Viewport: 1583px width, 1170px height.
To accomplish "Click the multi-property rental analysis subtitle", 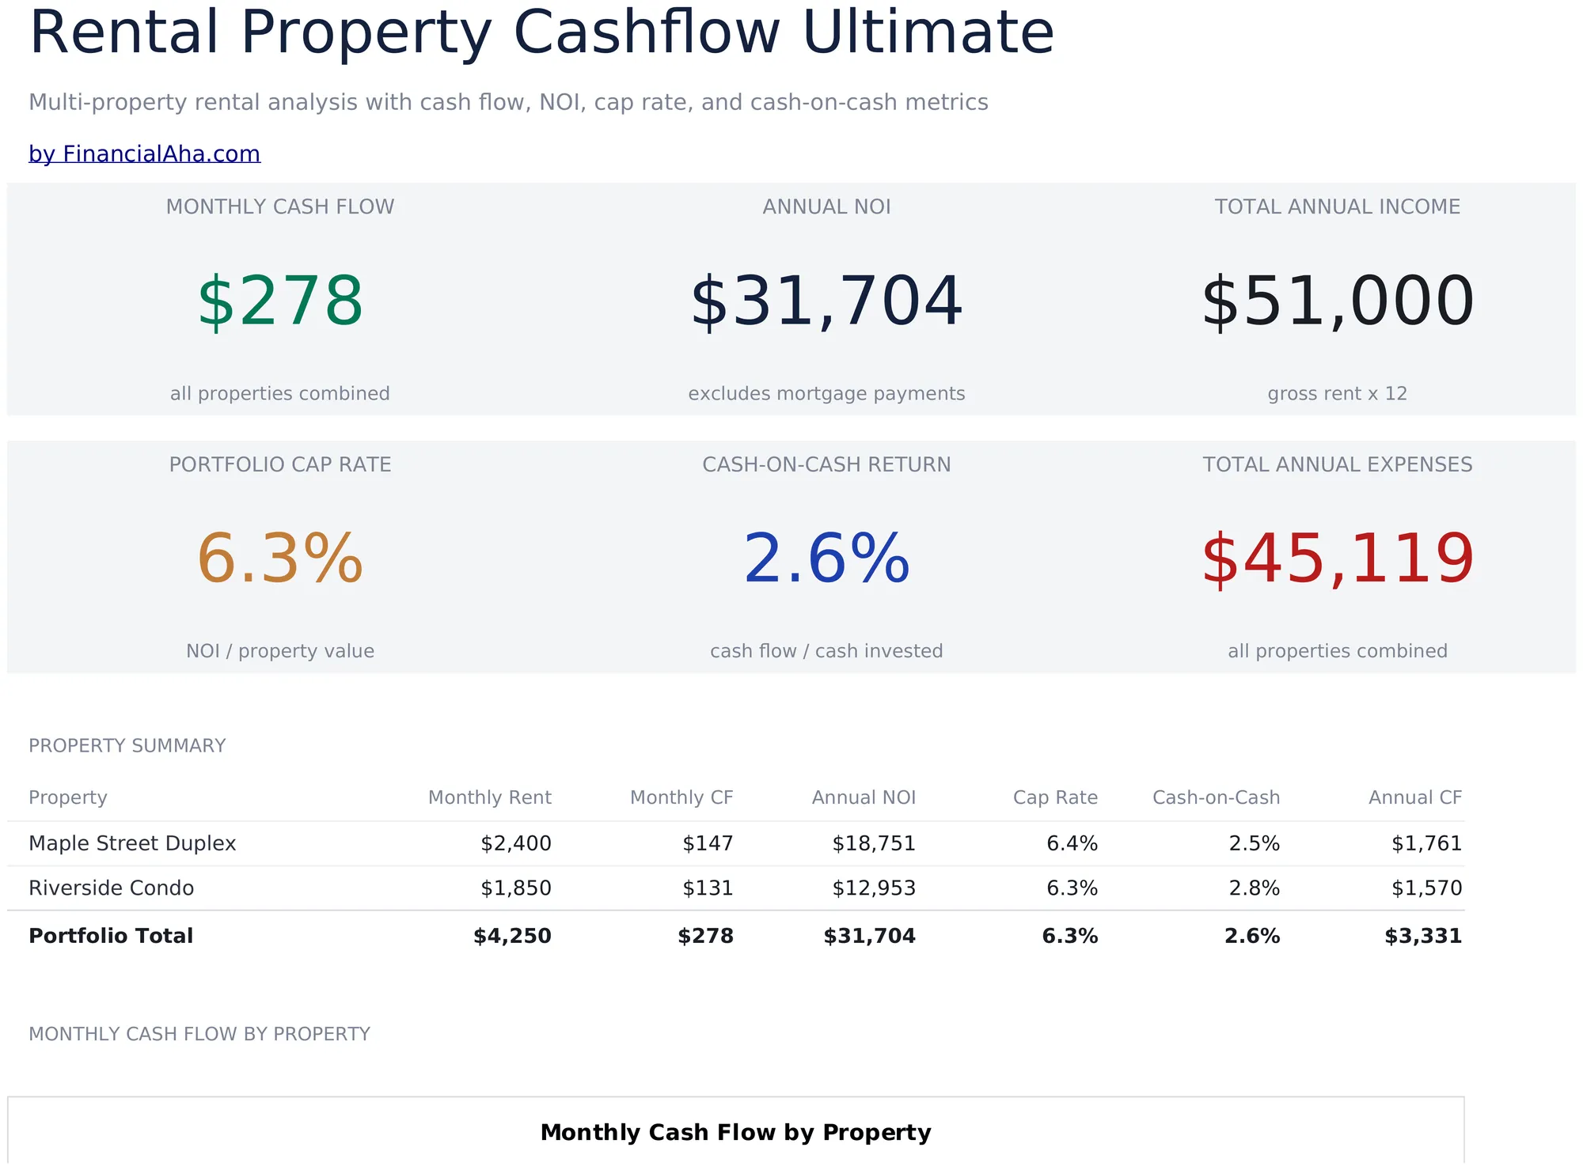I will (508, 102).
